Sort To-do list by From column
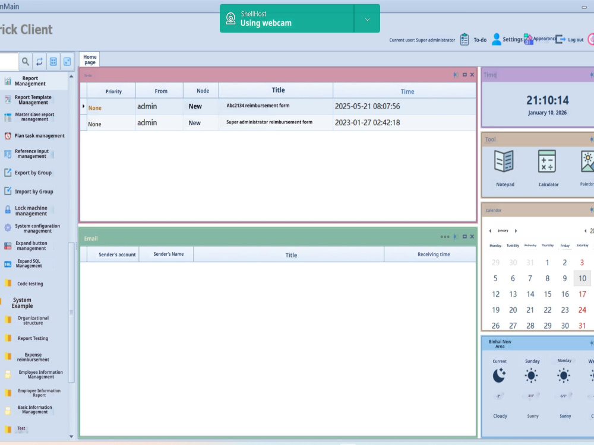Viewport: 594px width, 445px height. (x=159, y=91)
